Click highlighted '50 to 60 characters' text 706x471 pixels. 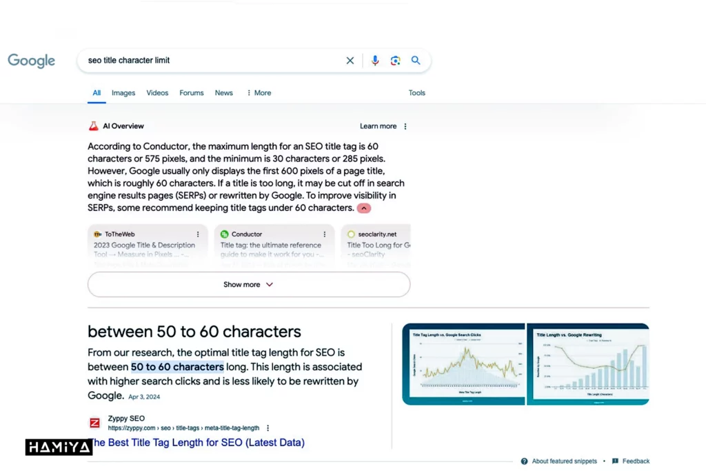177,367
